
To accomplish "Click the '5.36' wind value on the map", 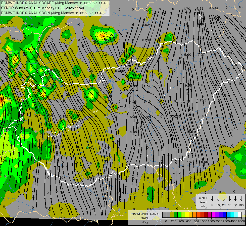I will pos(133,117).
